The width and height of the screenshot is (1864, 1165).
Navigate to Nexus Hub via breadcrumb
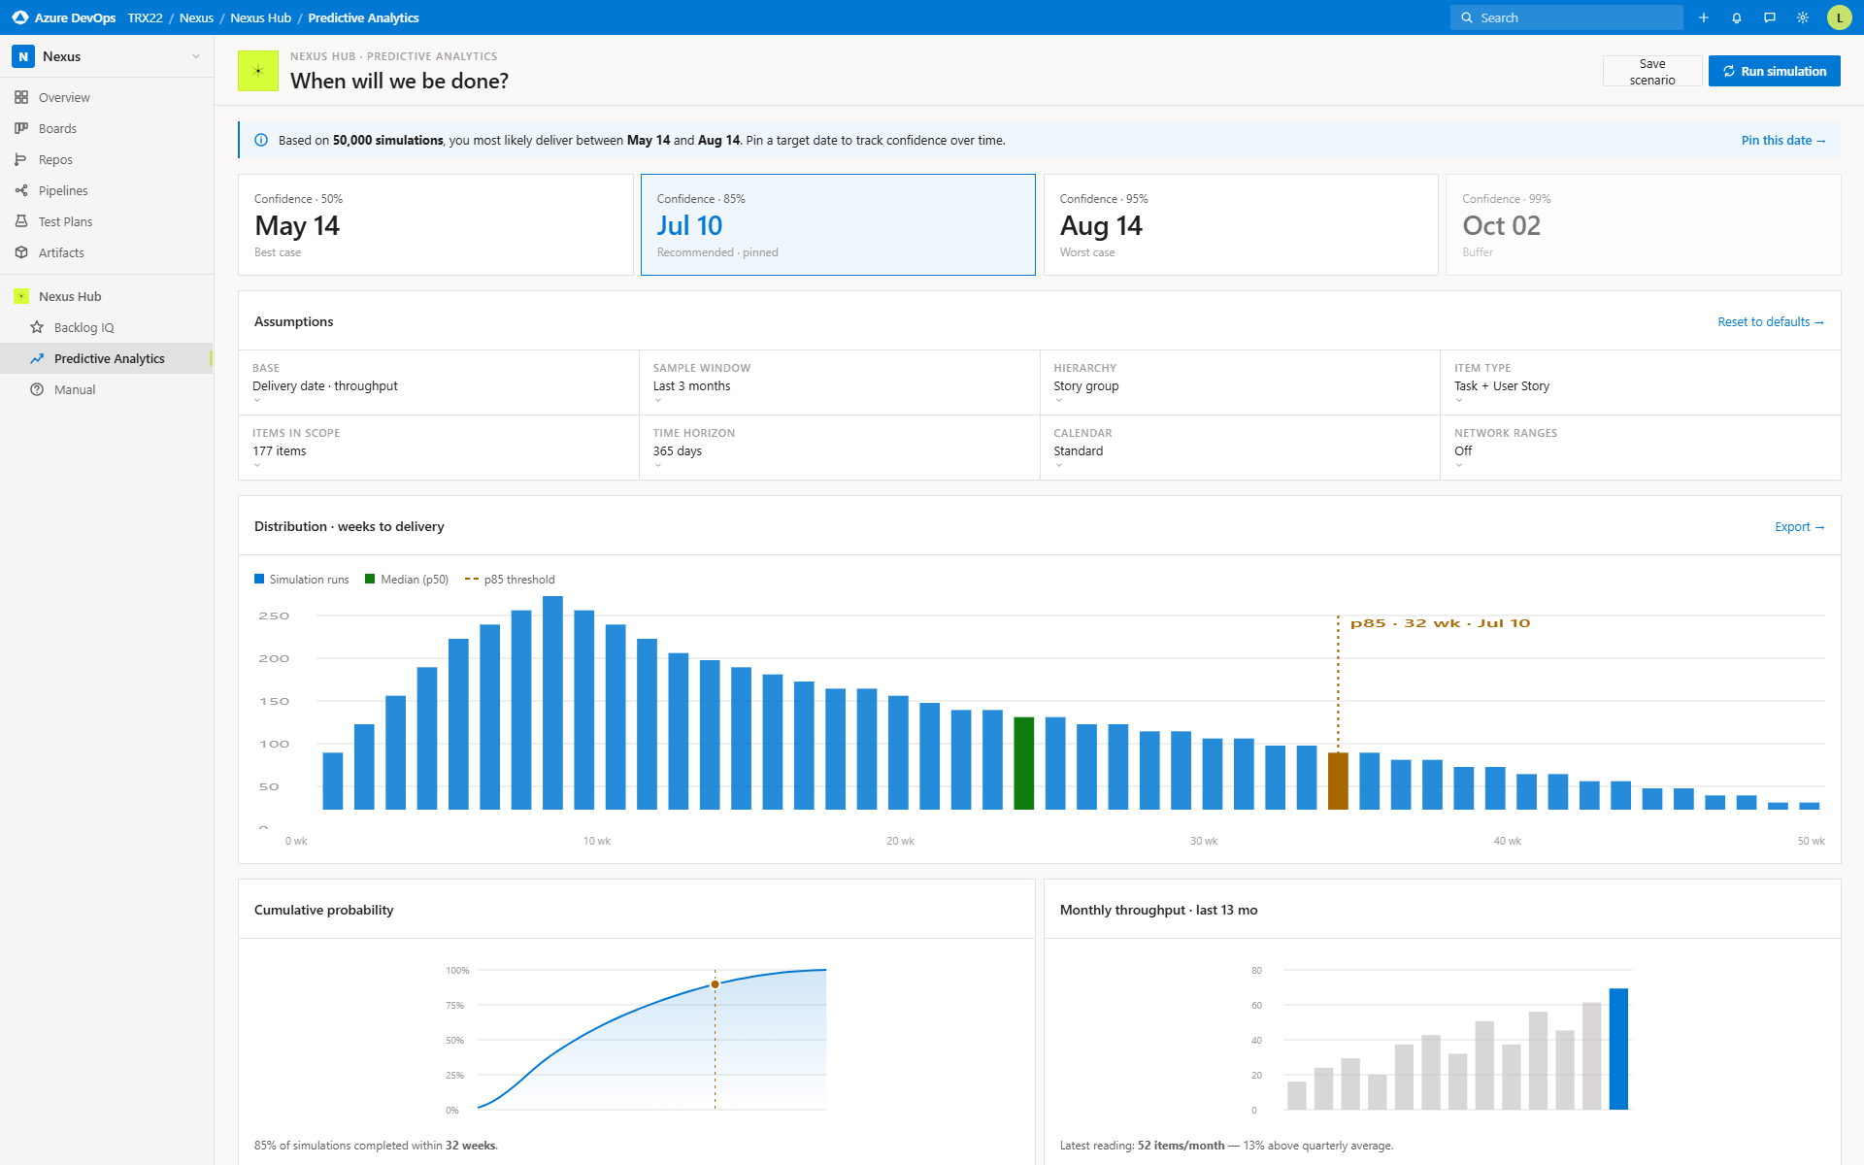(260, 17)
